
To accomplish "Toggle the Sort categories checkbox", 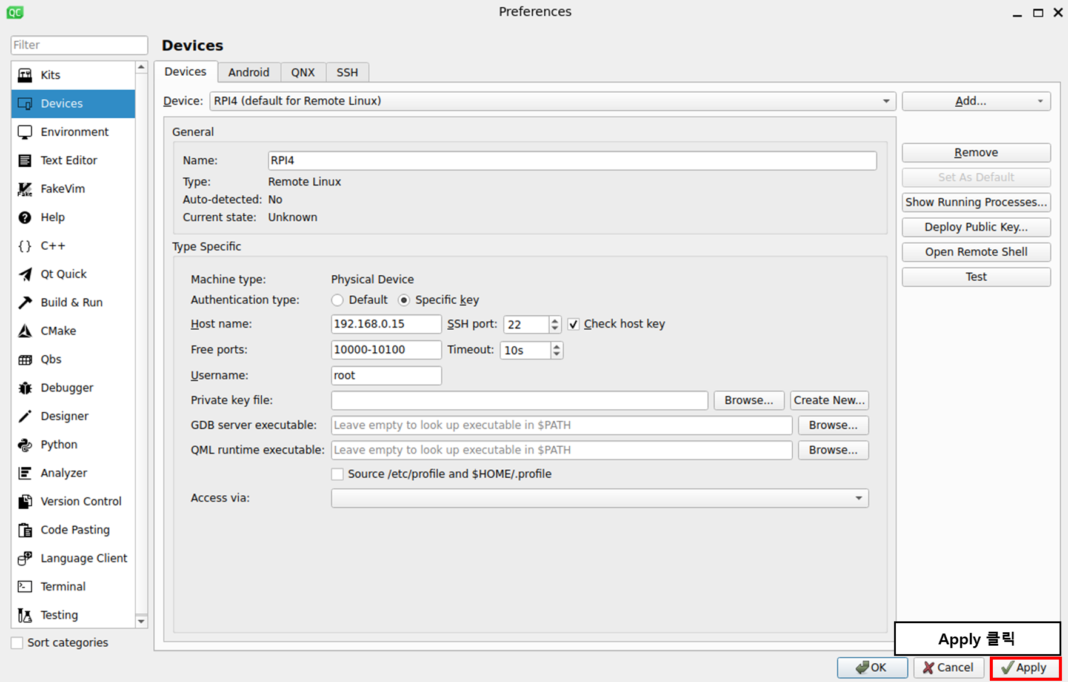I will [x=17, y=643].
